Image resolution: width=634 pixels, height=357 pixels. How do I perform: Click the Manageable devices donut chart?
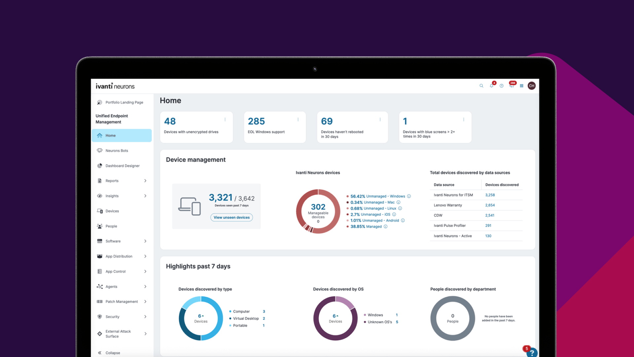pos(318,212)
